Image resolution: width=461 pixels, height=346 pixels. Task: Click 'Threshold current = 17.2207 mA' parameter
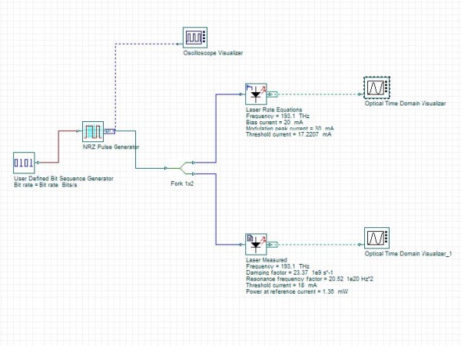point(289,134)
